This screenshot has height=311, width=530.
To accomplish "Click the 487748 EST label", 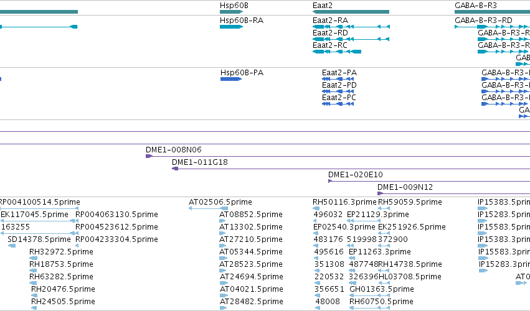I will [363, 264].
